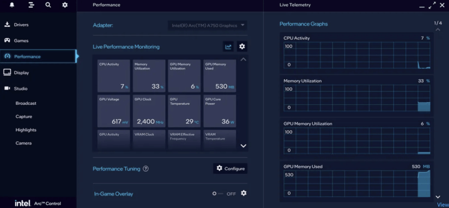Open the top settings gear icon
Viewport: 449px width, 208px height.
pyautogui.click(x=65, y=5)
